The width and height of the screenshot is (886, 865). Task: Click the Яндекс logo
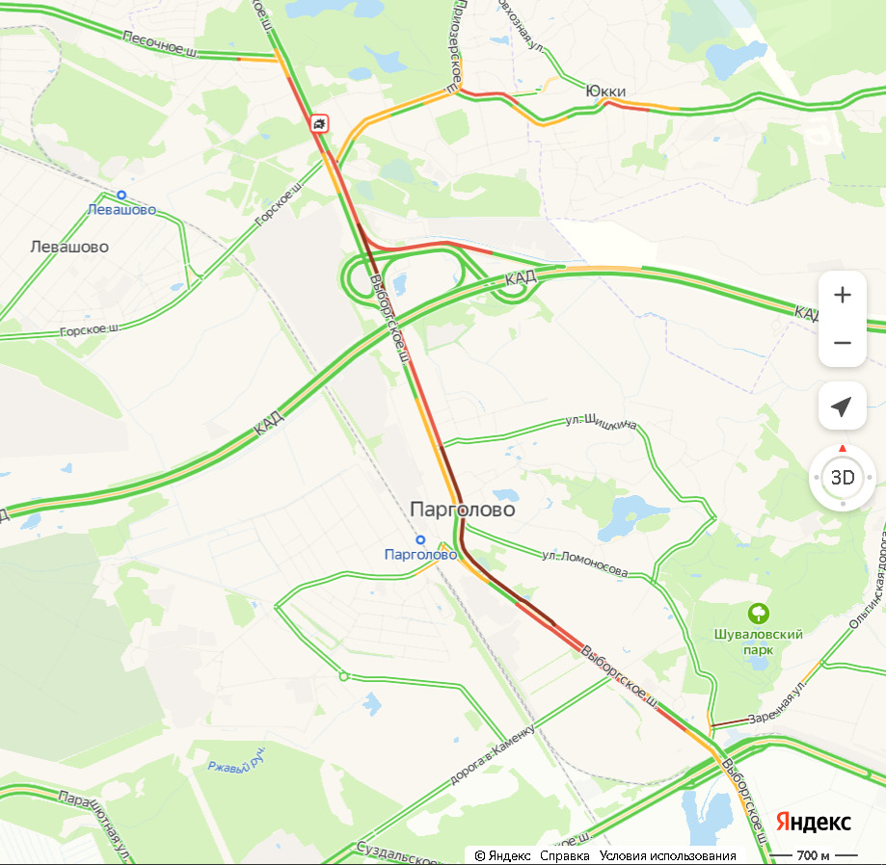pyautogui.click(x=813, y=822)
